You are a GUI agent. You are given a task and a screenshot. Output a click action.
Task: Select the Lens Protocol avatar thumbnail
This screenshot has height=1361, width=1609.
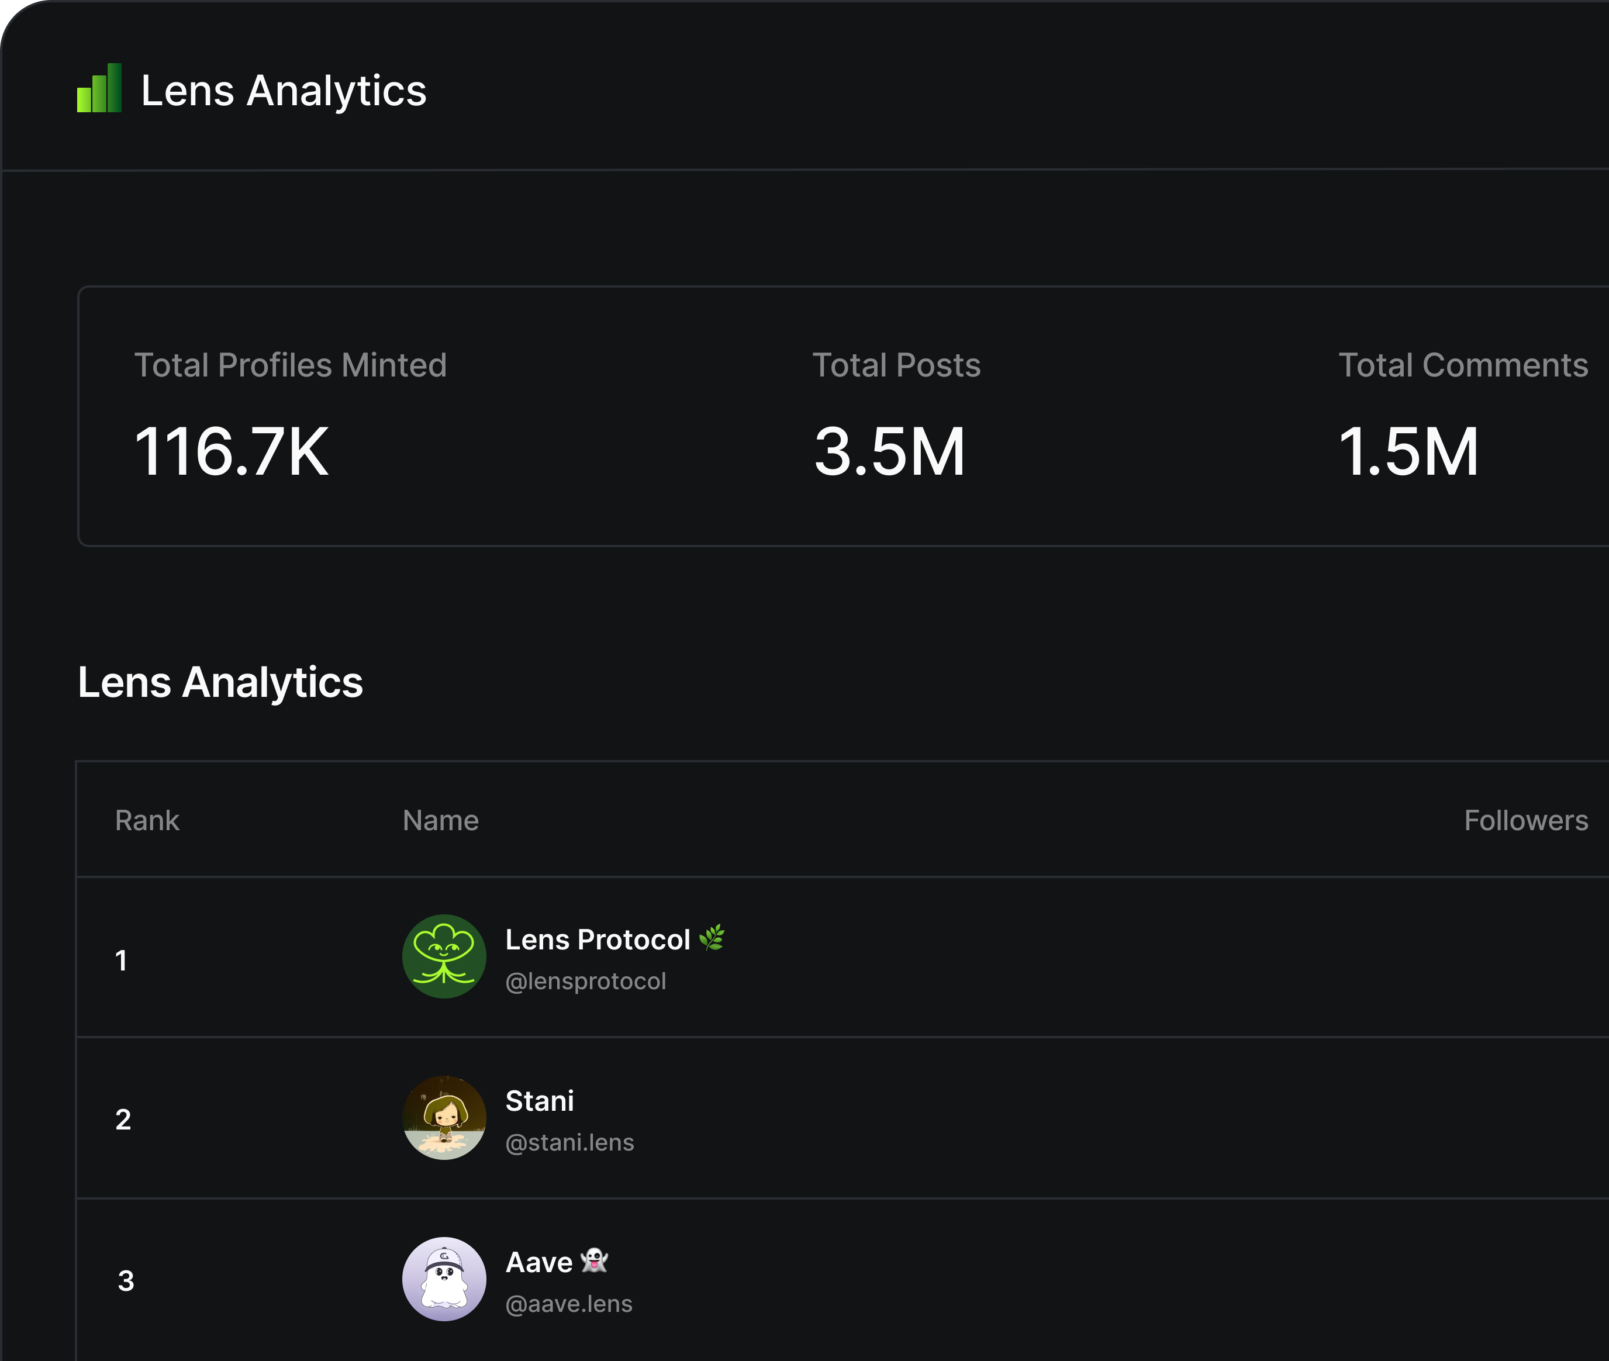click(444, 956)
